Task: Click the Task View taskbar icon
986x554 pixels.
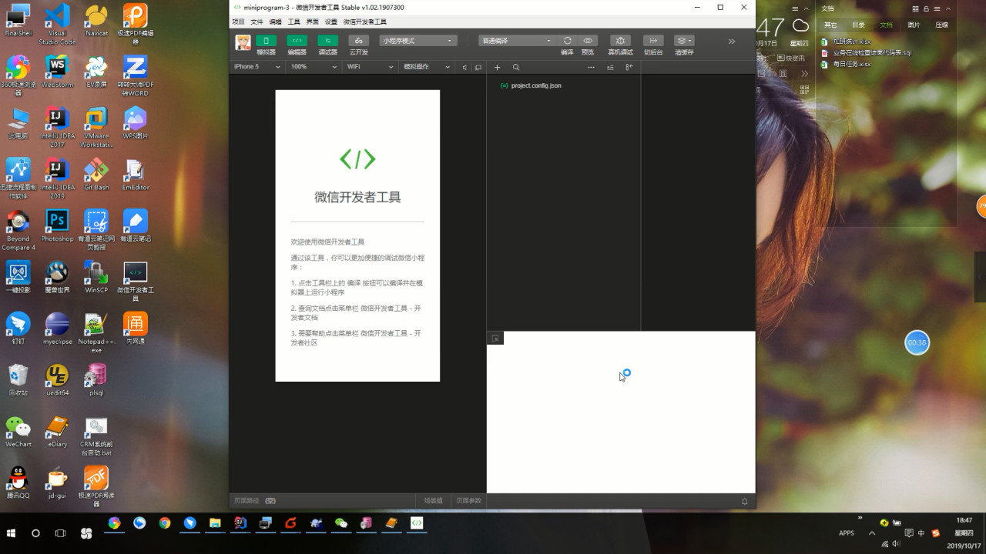Action: [x=60, y=532]
